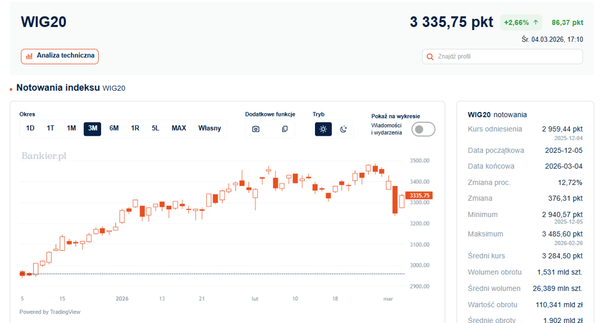Screen dimensions: 607x323
Task: Click the 86,37 pkt change value
Action: tap(567, 22)
